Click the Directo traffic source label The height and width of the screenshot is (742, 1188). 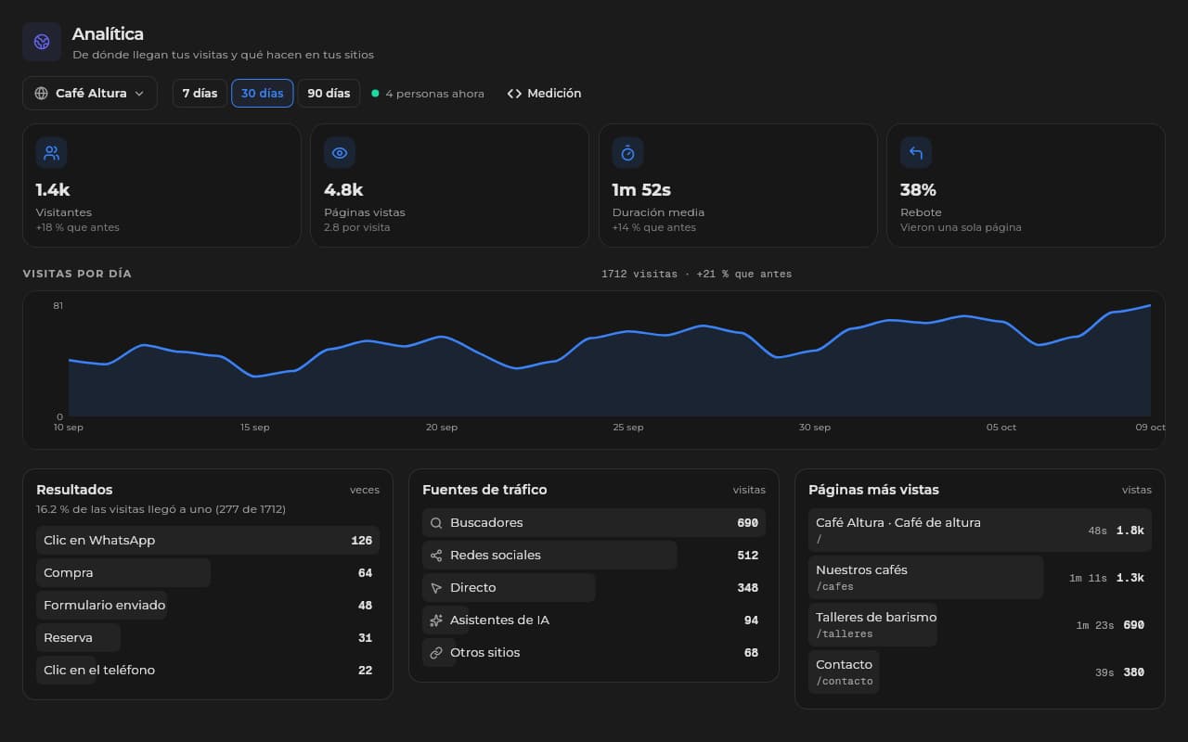click(x=473, y=588)
